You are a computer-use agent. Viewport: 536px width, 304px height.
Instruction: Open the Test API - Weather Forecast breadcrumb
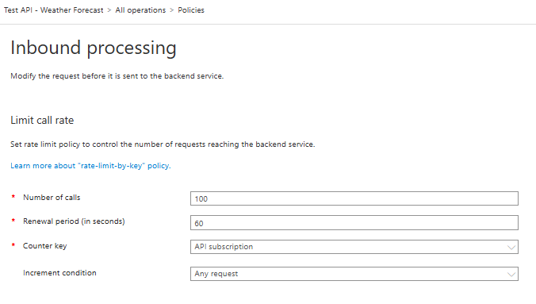[x=54, y=10]
